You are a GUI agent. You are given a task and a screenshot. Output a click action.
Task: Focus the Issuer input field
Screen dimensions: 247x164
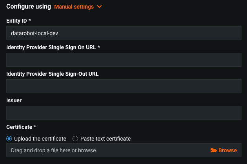[x=123, y=113]
